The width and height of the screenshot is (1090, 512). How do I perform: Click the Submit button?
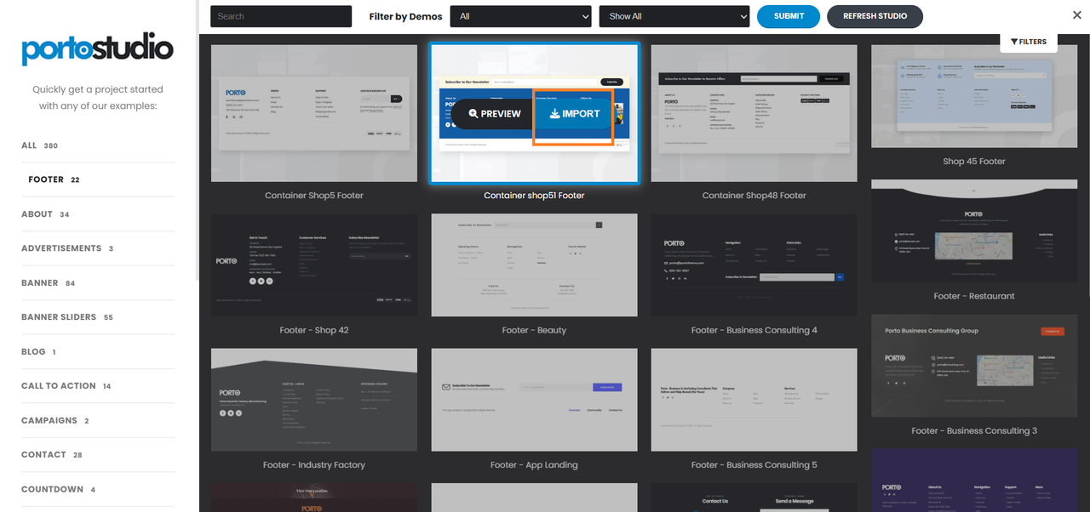(789, 16)
